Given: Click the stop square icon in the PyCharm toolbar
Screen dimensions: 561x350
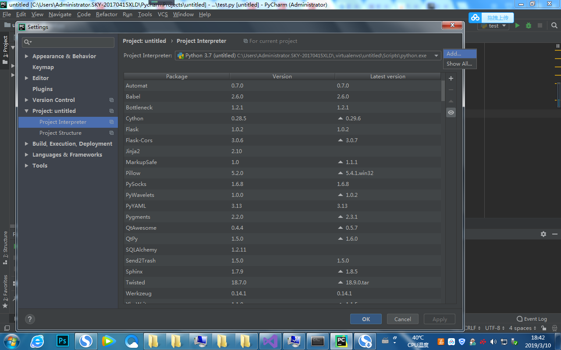Looking at the screenshot, I should (x=540, y=26).
